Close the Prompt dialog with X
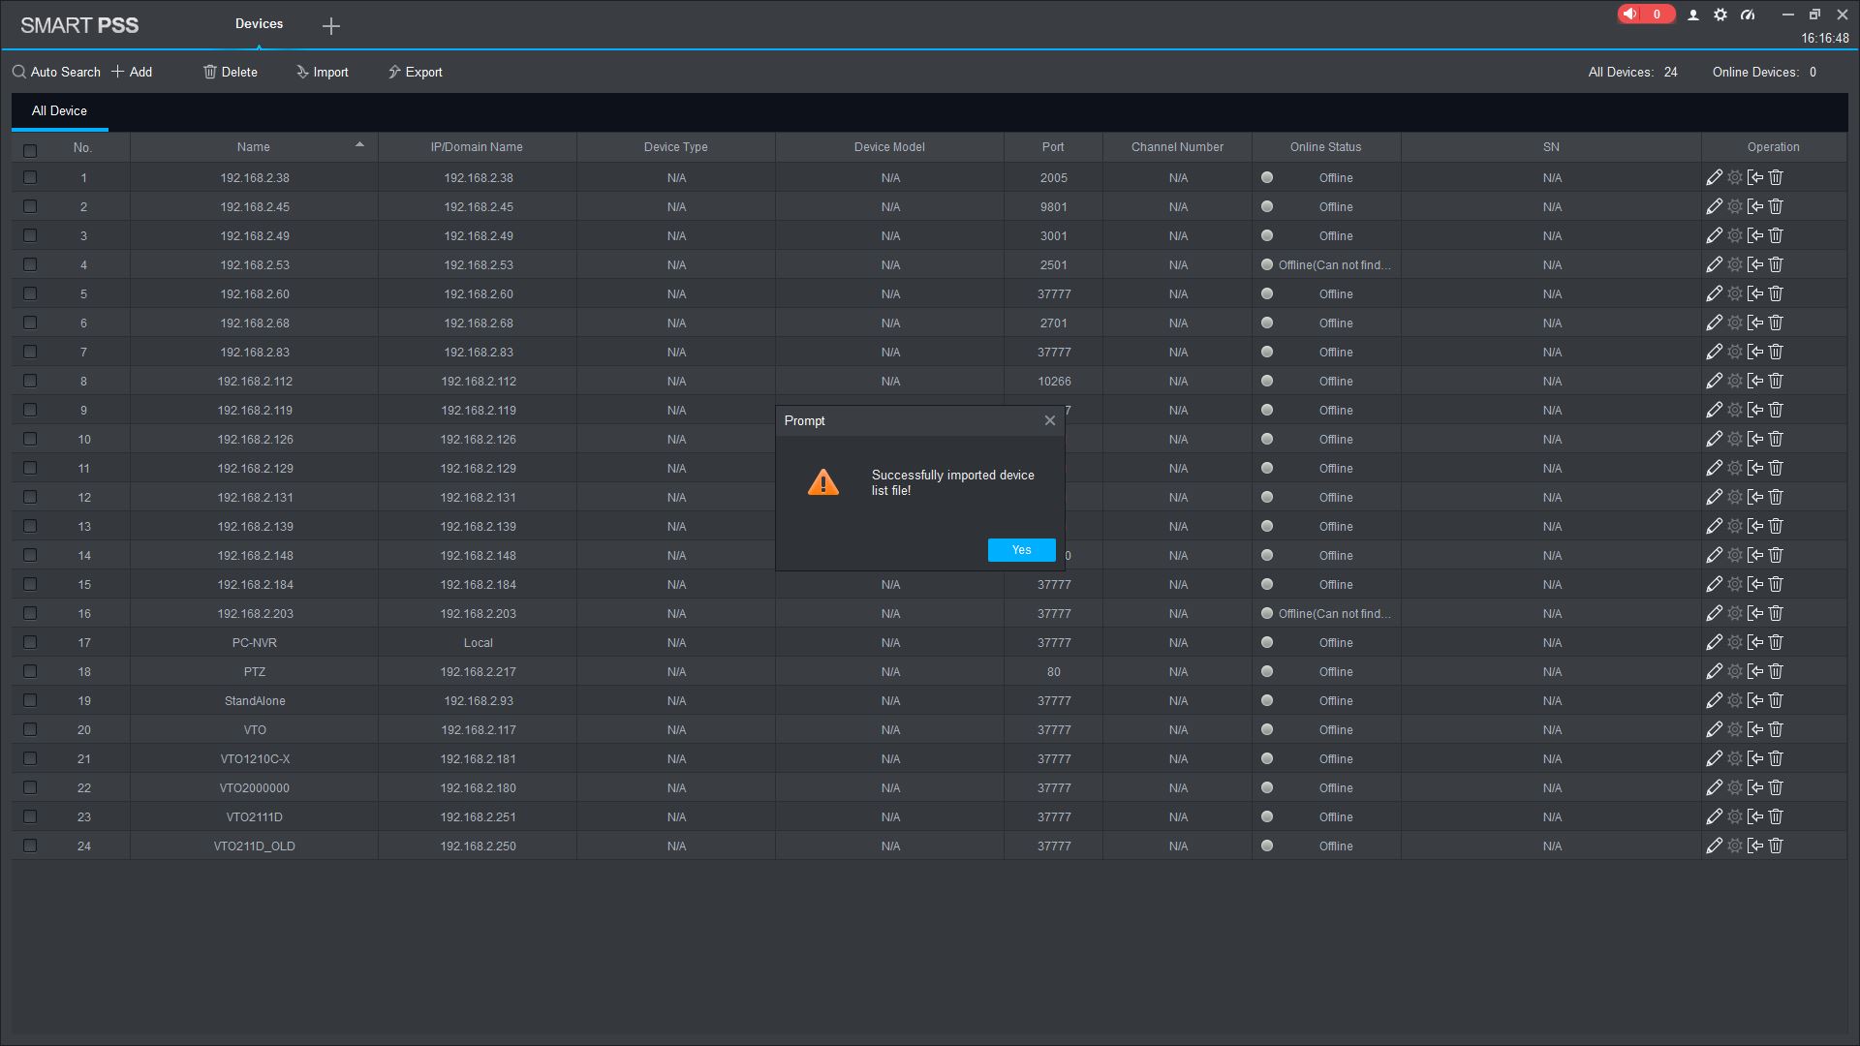Screen dimensions: 1860x1046 point(1049,420)
